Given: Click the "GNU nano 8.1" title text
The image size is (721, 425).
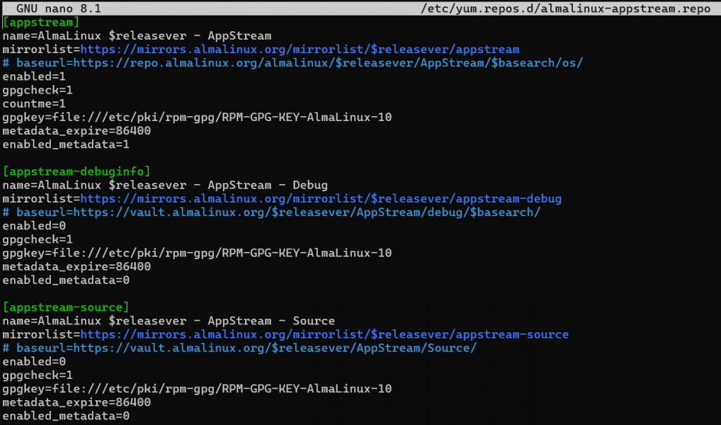Looking at the screenshot, I should pos(58,8).
